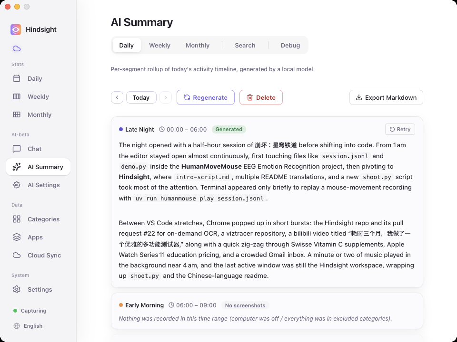Delete the current summary
Image resolution: width=457 pixels, height=342 pixels.
tap(261, 97)
